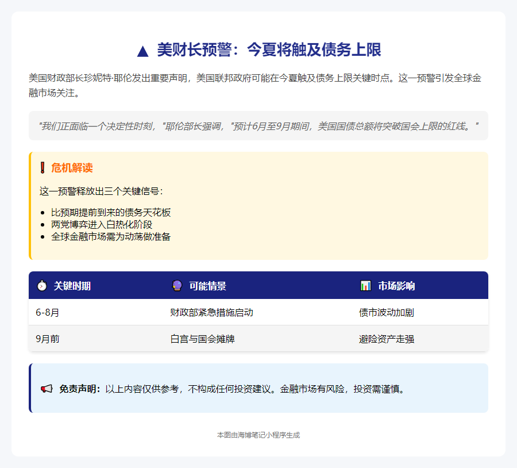Image resolution: width=517 pixels, height=468 pixels.
Task: Click the stopwatch icon next to 关键时期
Action: pos(42,286)
